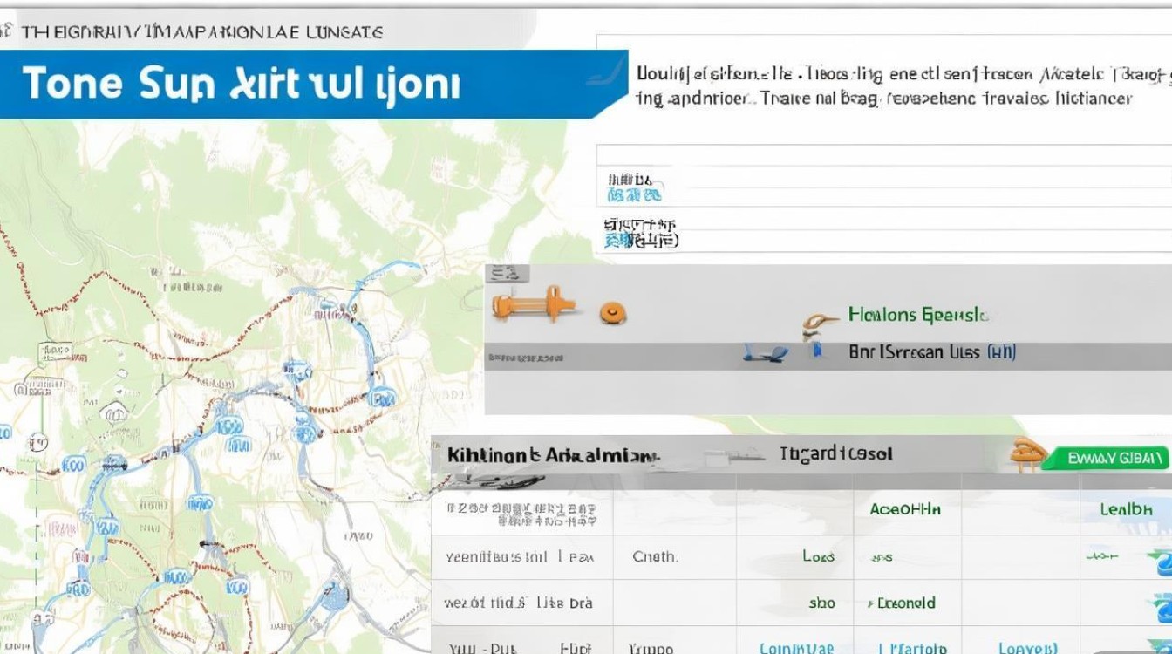Select the Cneth. table cell

pyautogui.click(x=654, y=556)
